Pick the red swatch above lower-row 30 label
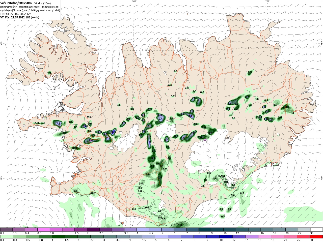Viewport: 323px width, 242px height. coord(316,237)
